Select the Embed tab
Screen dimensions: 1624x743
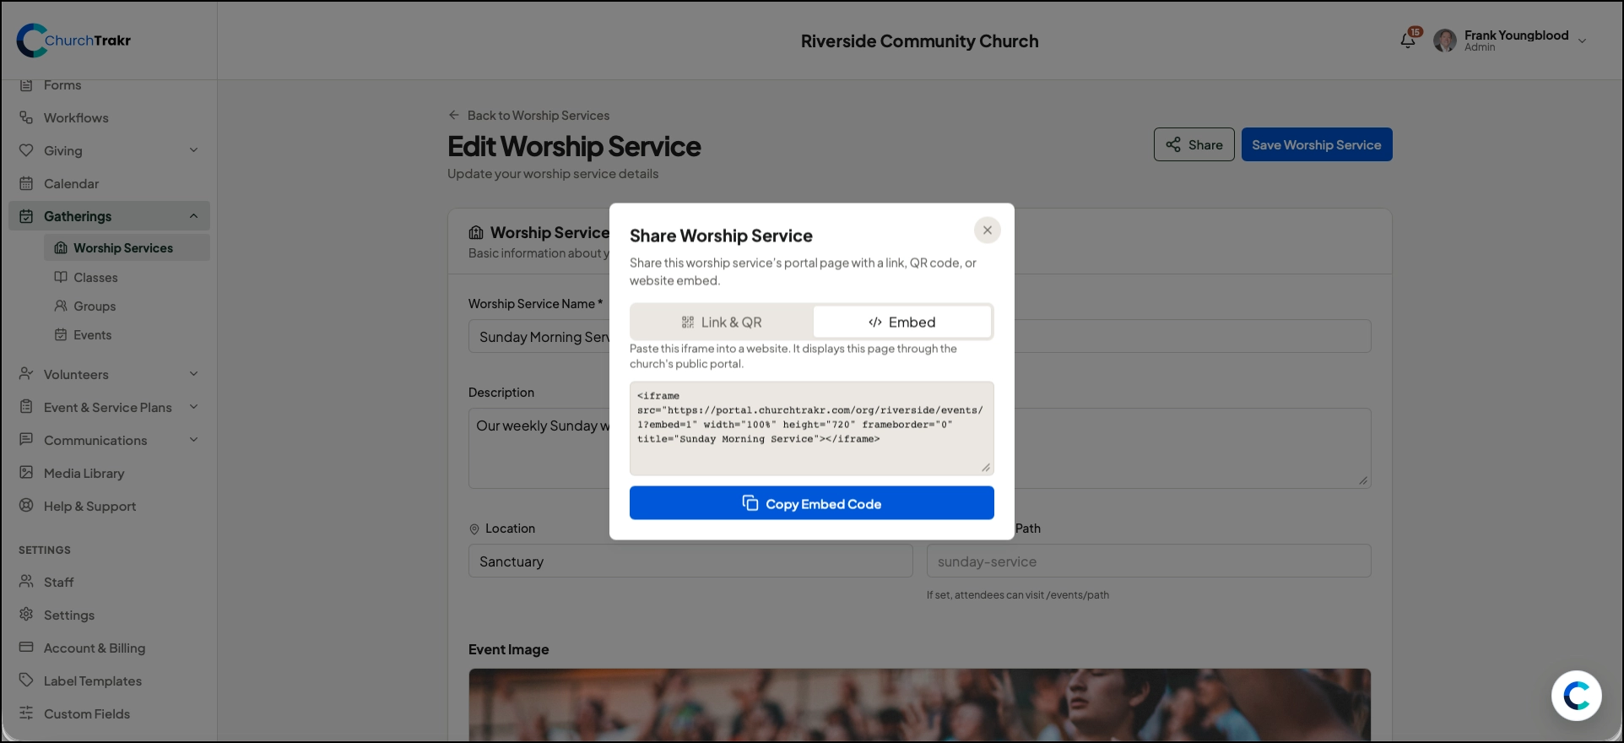point(901,322)
